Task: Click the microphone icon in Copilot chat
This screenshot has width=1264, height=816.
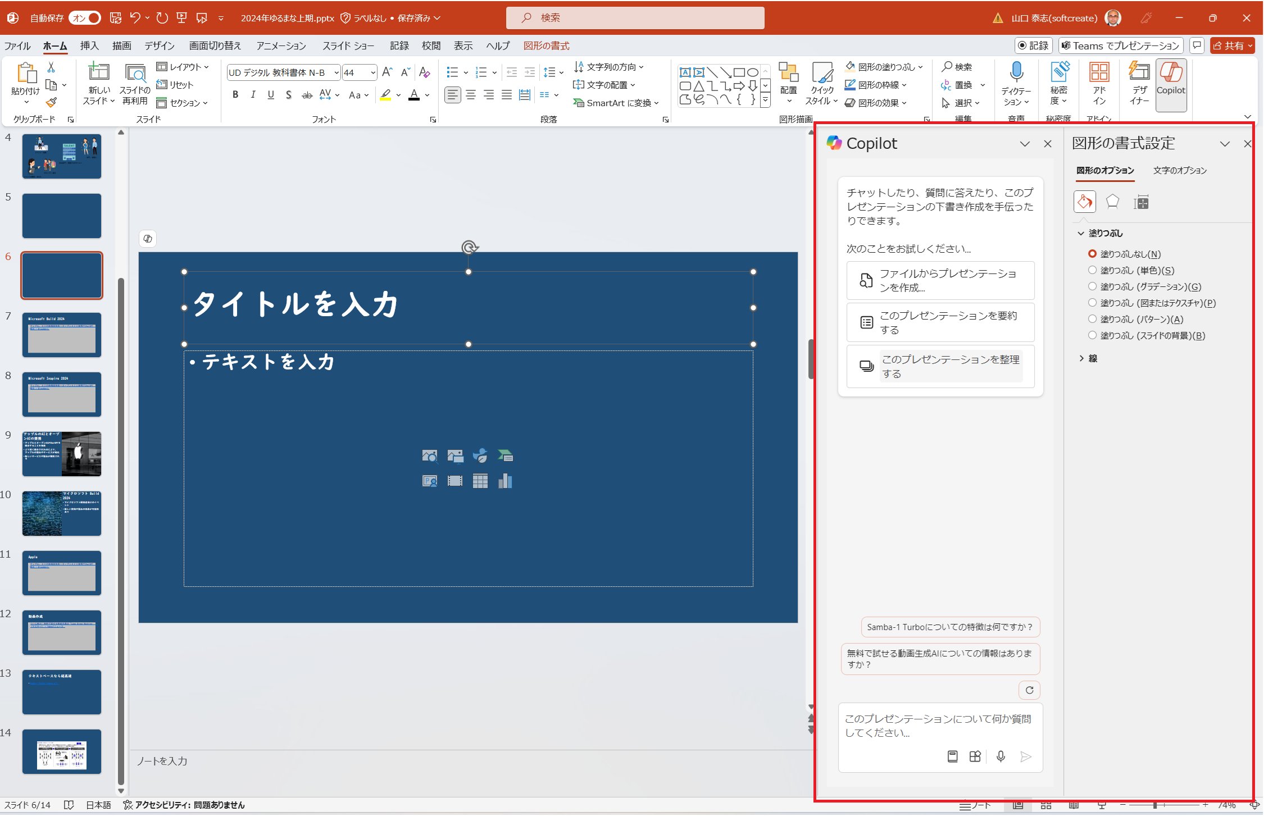Action: tap(1001, 756)
